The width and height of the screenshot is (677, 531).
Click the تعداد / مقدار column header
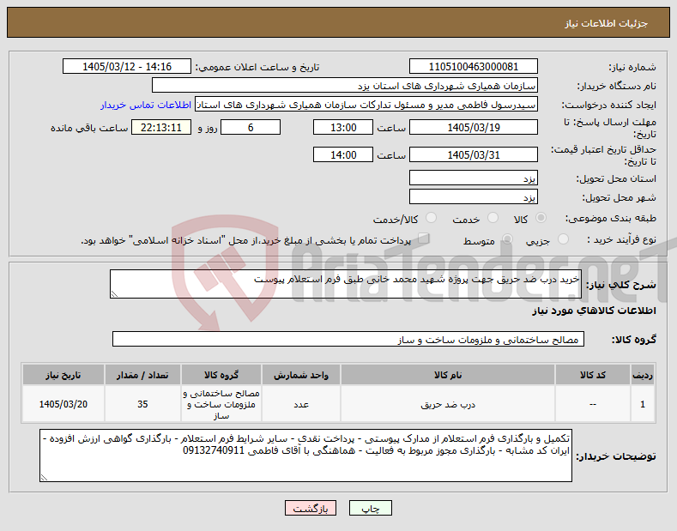142,375
